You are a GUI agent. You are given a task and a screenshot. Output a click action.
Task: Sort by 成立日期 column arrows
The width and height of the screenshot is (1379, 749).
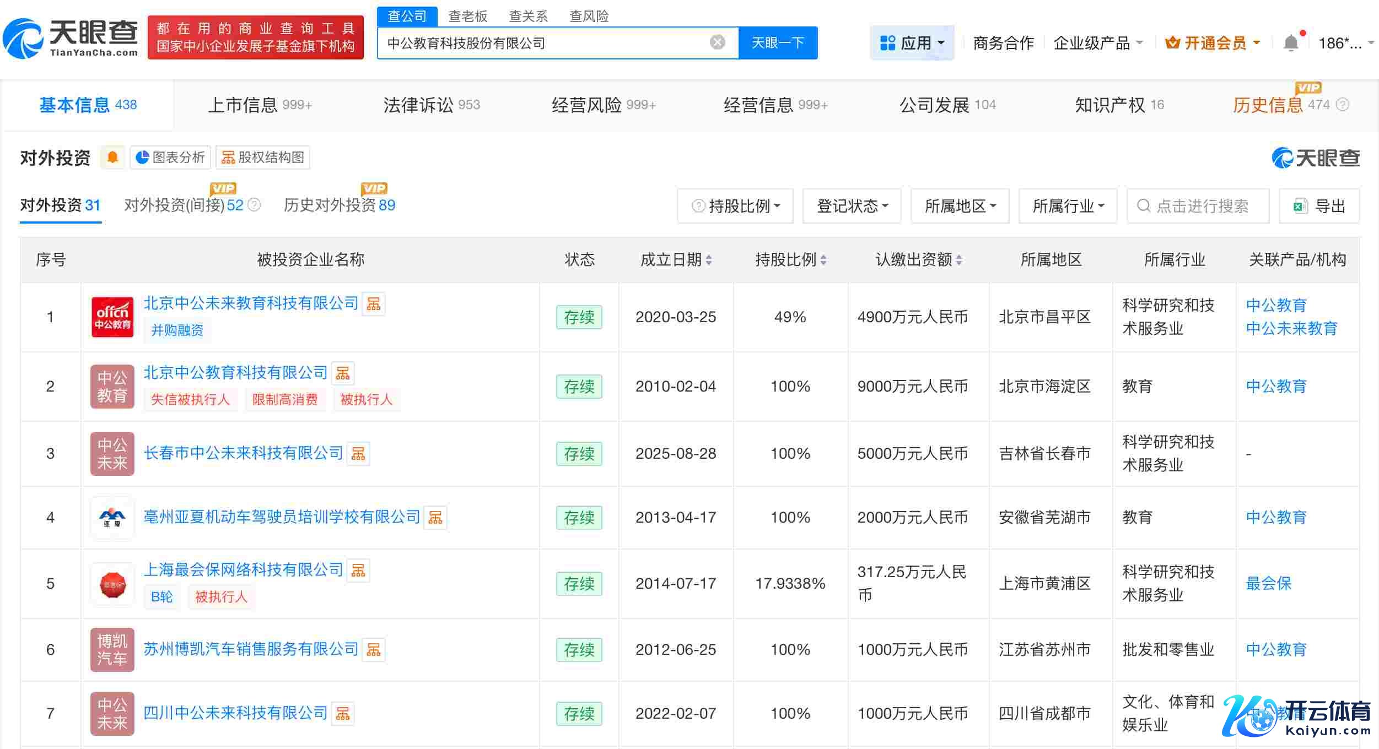(x=709, y=260)
